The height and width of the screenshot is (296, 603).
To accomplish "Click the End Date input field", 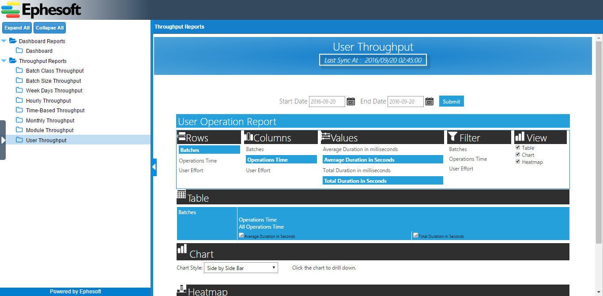I will (x=406, y=101).
